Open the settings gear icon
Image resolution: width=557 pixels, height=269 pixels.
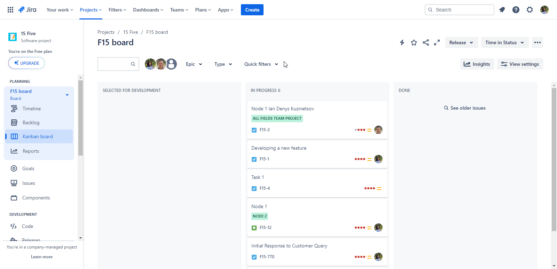click(530, 10)
